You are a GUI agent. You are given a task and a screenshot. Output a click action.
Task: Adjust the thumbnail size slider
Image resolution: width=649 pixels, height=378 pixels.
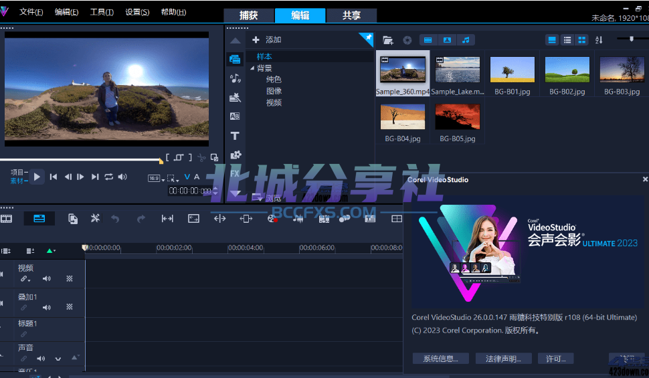pos(632,39)
